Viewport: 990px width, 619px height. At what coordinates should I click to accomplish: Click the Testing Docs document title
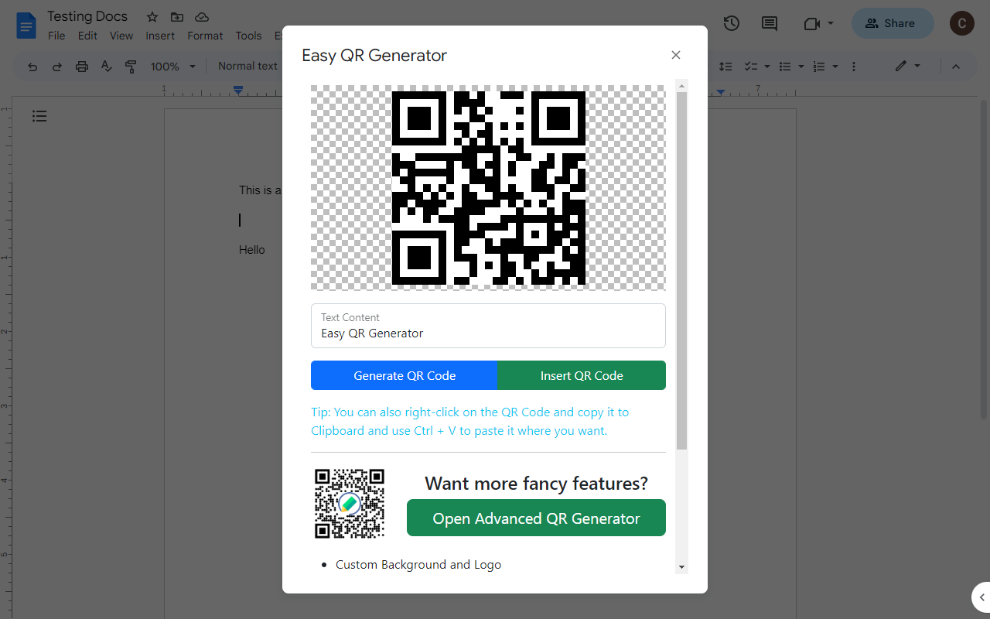(87, 16)
